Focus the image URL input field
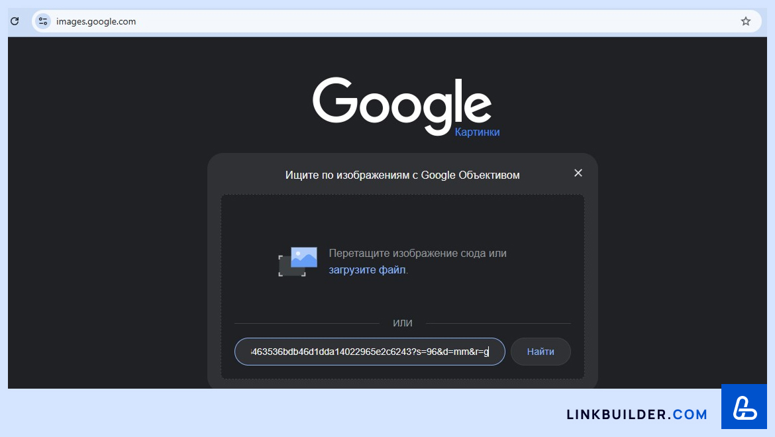This screenshot has height=437, width=775. point(370,352)
